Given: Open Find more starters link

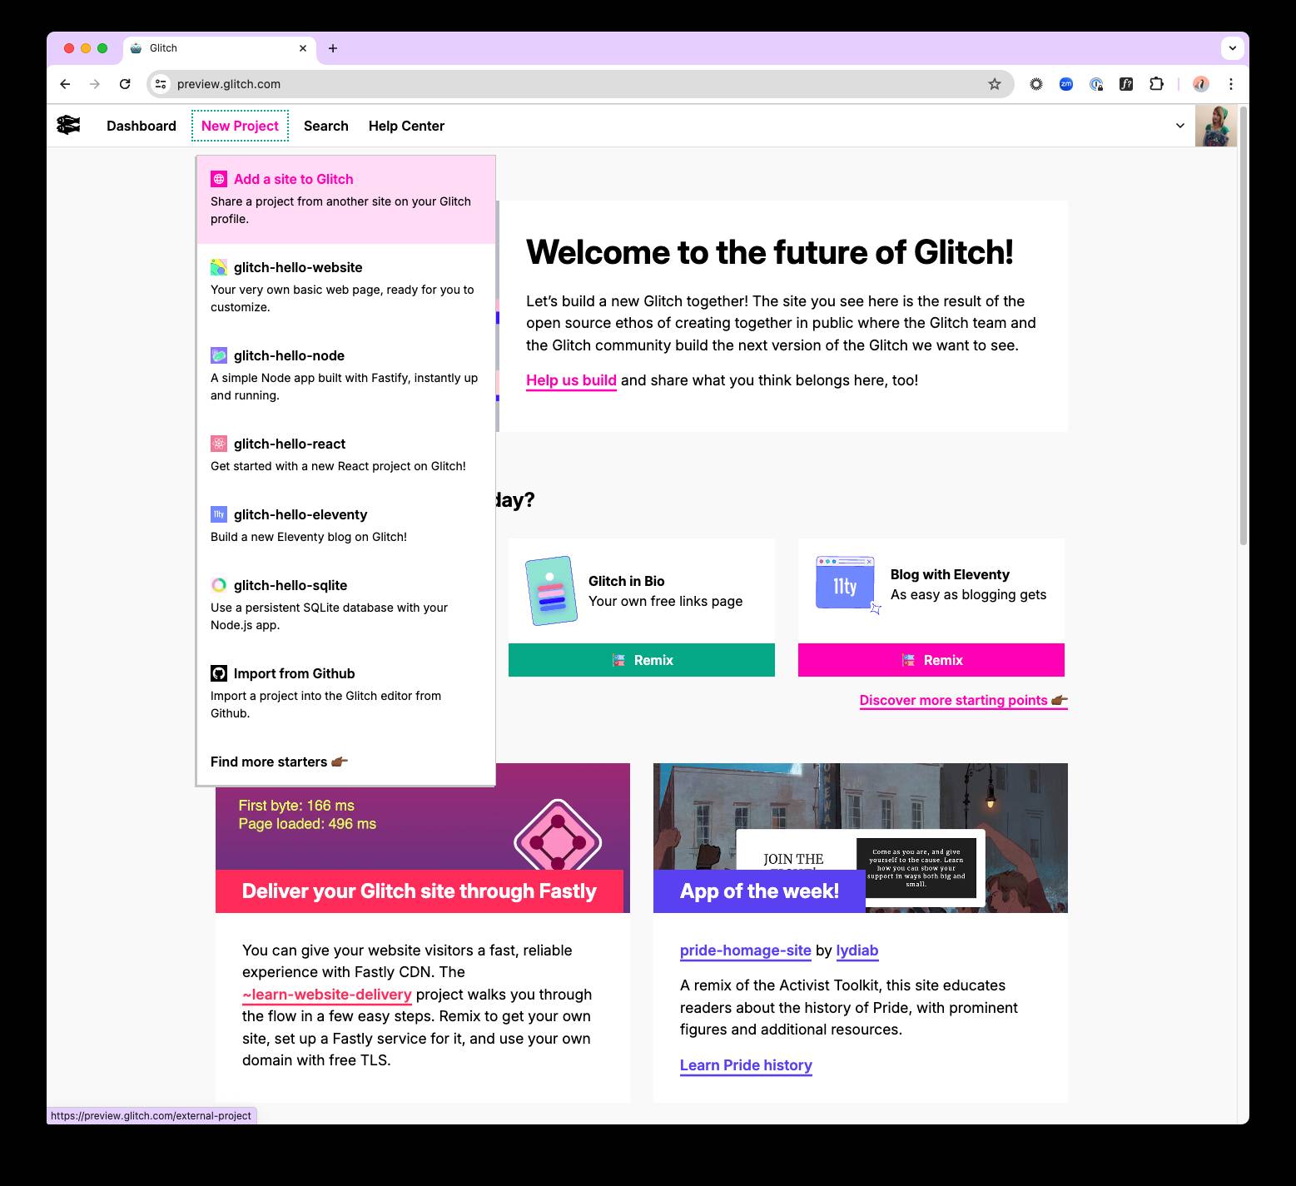Looking at the screenshot, I should coord(279,762).
